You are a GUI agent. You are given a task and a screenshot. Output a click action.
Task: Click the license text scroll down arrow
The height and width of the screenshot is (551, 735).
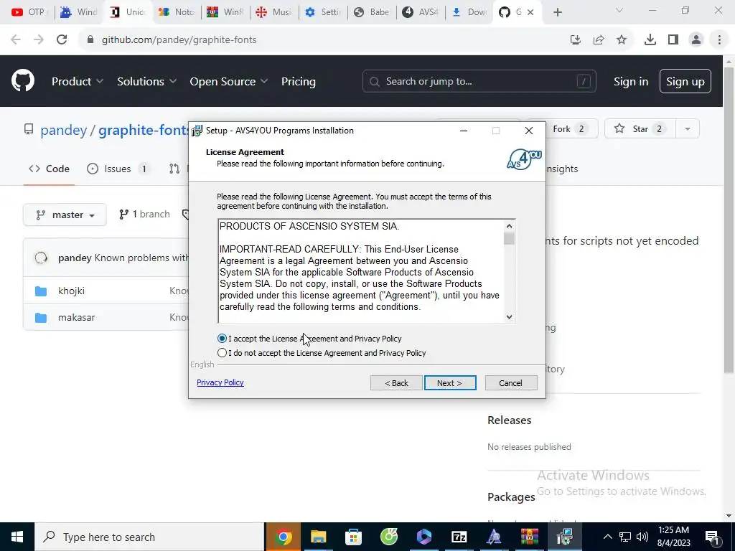pyautogui.click(x=509, y=316)
